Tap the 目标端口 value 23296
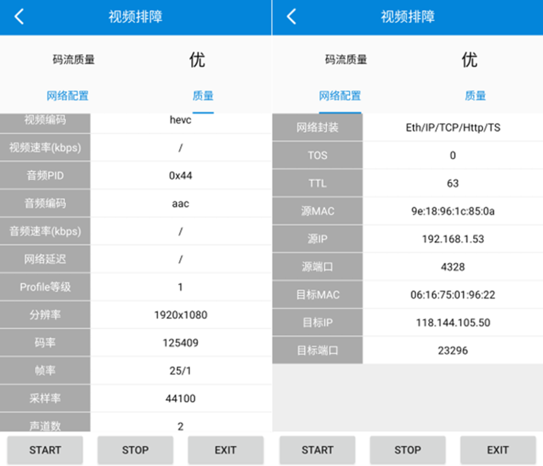 pyautogui.click(x=452, y=350)
